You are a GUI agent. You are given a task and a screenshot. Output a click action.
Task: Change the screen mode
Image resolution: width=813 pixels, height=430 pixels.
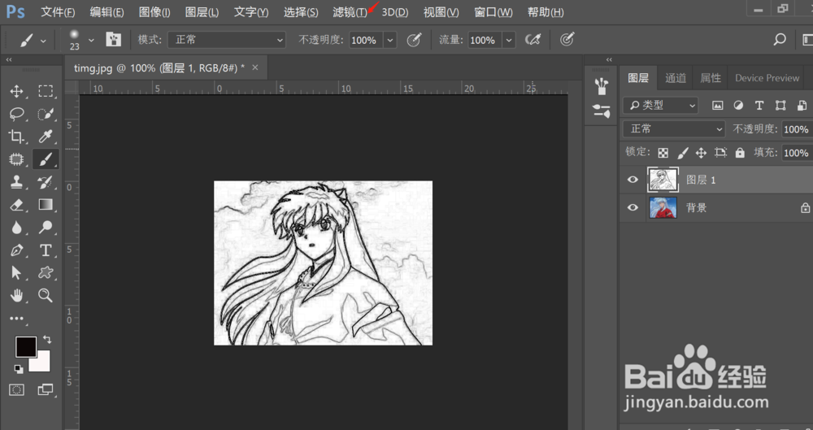(x=46, y=389)
